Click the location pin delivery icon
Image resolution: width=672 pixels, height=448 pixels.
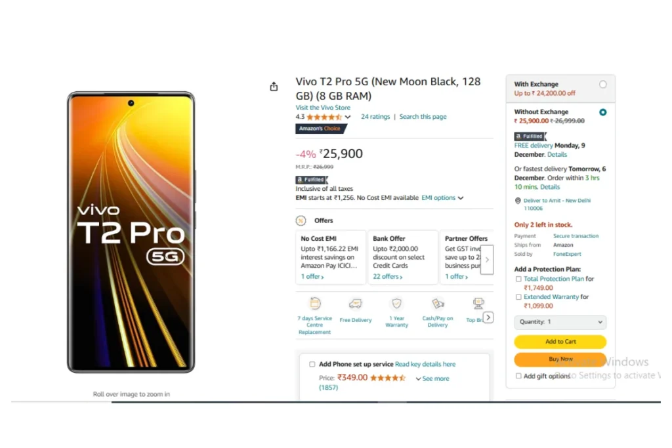coord(518,201)
